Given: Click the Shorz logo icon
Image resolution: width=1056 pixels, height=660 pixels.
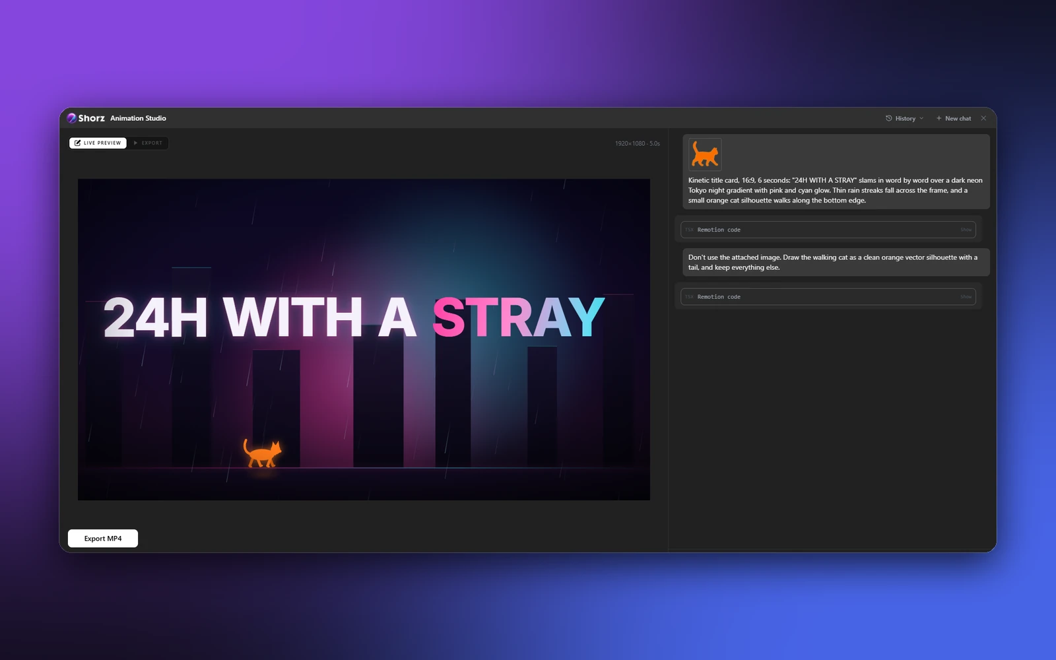Looking at the screenshot, I should click(72, 118).
